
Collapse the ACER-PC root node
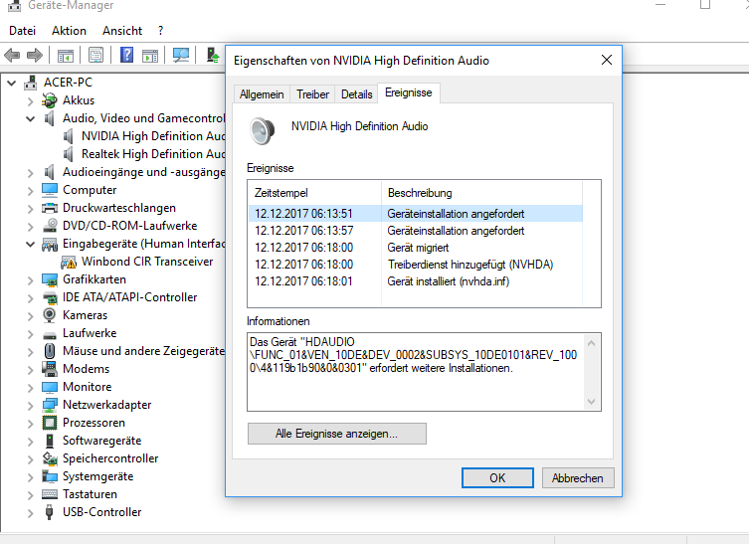tap(12, 83)
